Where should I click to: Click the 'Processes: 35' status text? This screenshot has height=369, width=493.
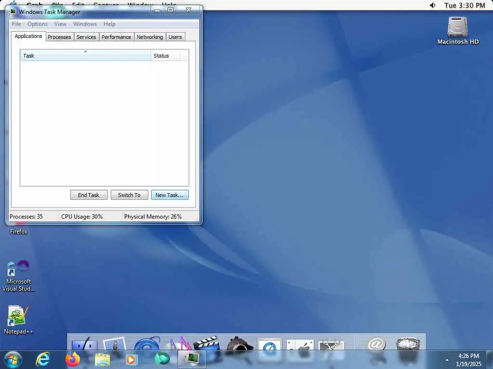(26, 217)
